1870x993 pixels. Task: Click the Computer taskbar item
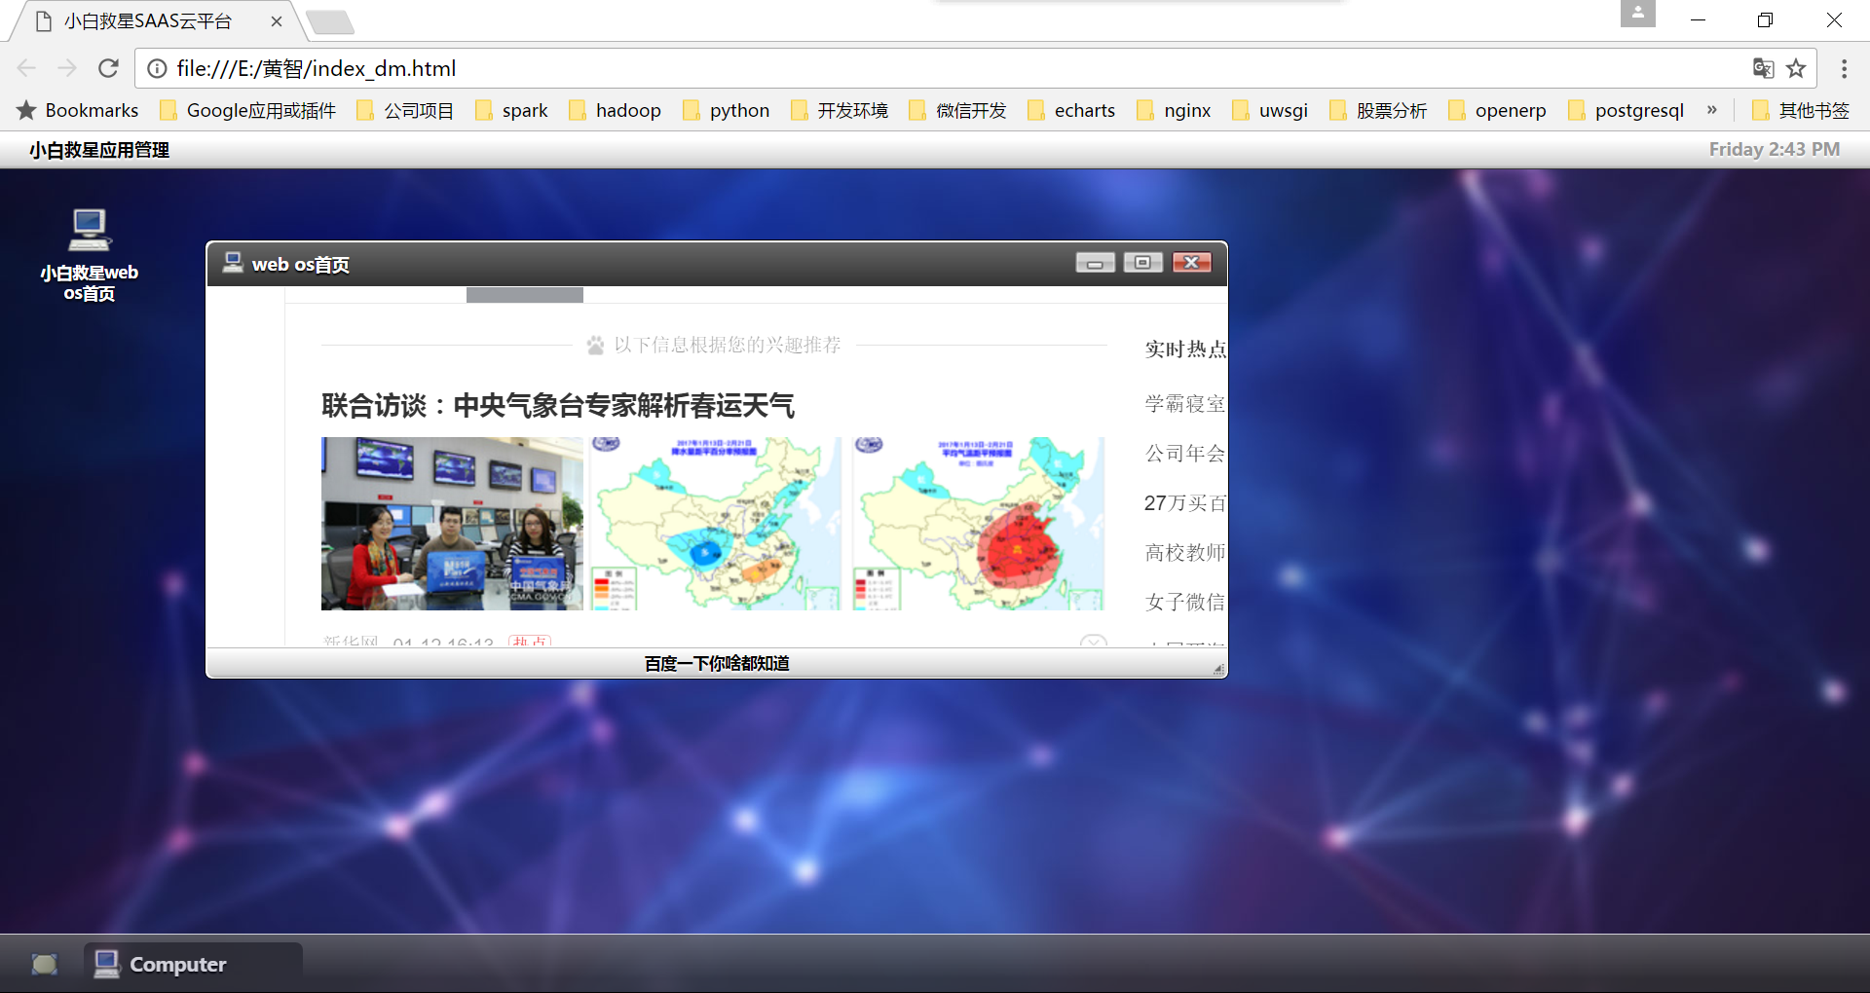pos(193,964)
